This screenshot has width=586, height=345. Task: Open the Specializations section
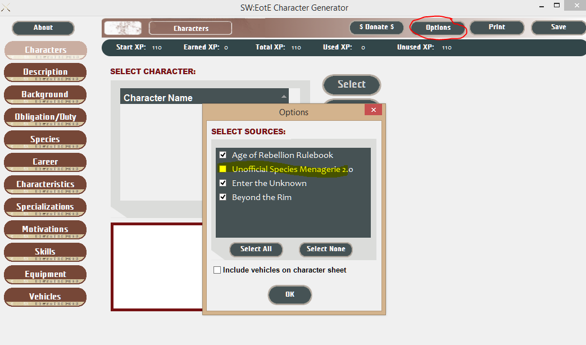(x=45, y=207)
